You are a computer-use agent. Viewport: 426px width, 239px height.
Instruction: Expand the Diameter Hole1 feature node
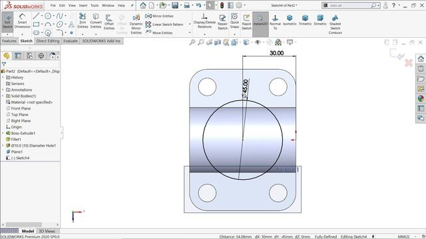tap(3, 146)
